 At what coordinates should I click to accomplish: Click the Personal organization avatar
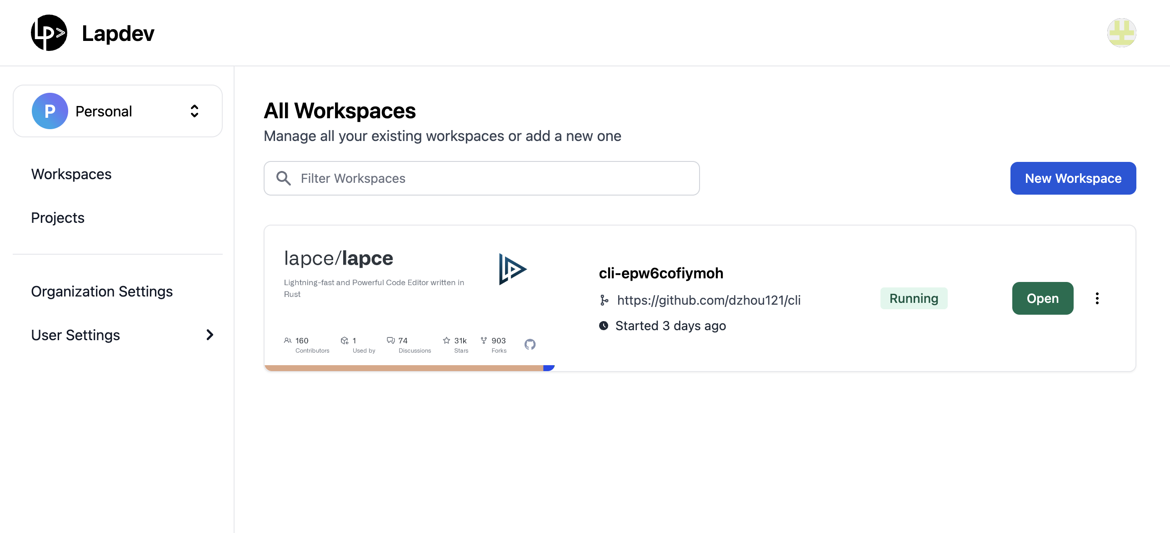tap(50, 111)
